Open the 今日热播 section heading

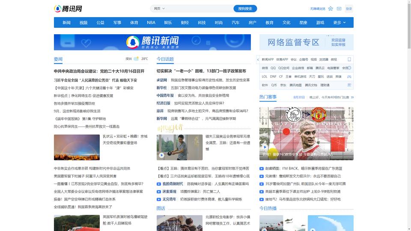coord(268,208)
